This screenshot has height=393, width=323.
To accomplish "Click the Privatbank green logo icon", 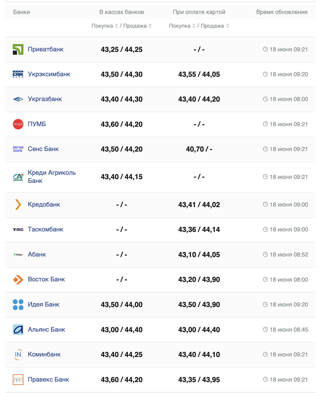I will (x=18, y=49).
